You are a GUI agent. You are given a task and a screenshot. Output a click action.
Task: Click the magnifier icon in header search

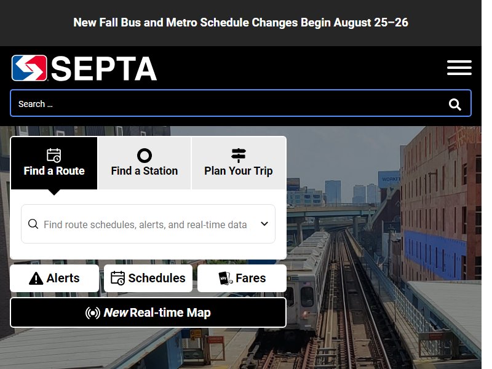click(454, 104)
